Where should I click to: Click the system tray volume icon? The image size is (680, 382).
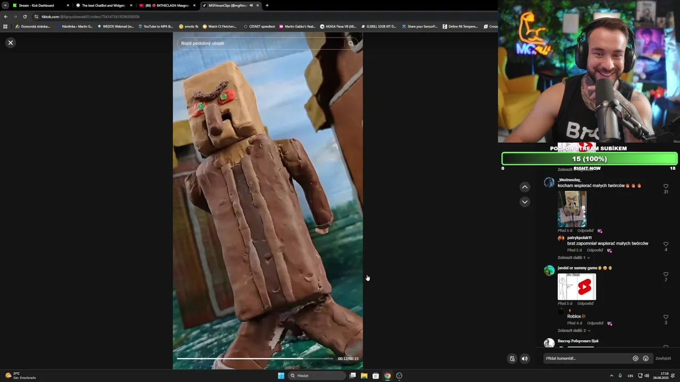647,376
